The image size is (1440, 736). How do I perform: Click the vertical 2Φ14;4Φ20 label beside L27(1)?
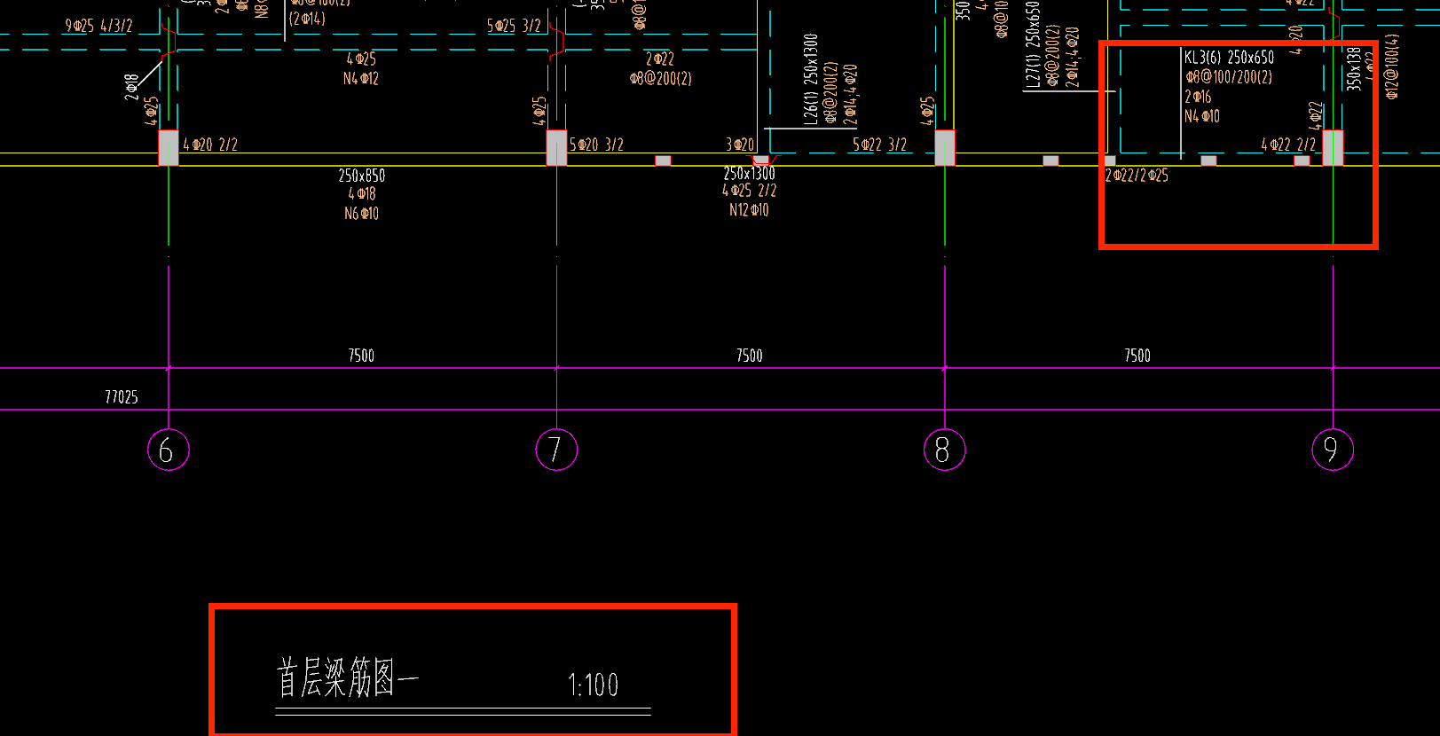pos(1072,57)
